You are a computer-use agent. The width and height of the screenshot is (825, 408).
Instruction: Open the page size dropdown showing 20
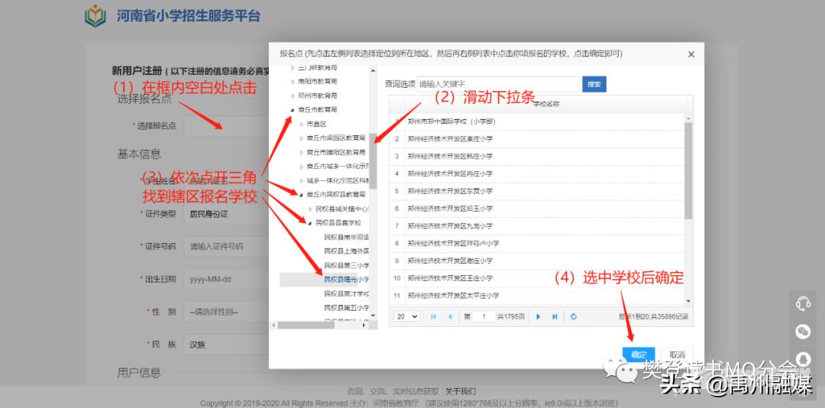tap(406, 316)
